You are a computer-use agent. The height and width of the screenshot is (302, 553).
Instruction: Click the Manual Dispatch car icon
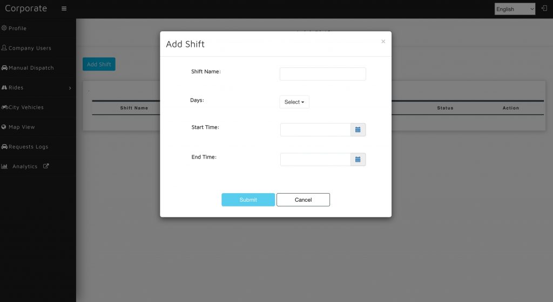click(x=4, y=68)
